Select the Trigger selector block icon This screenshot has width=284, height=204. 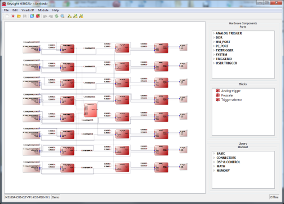218,99
